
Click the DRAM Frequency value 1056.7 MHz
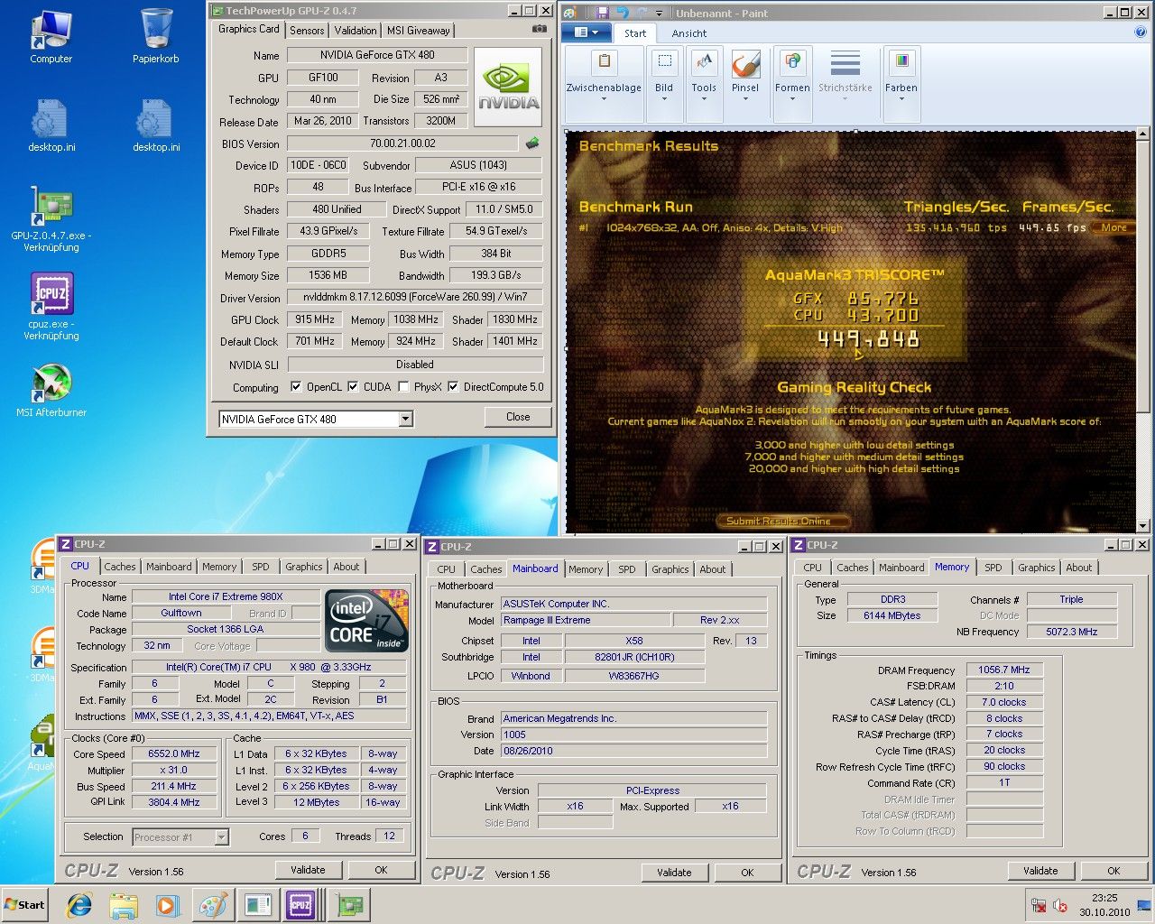click(x=1004, y=670)
